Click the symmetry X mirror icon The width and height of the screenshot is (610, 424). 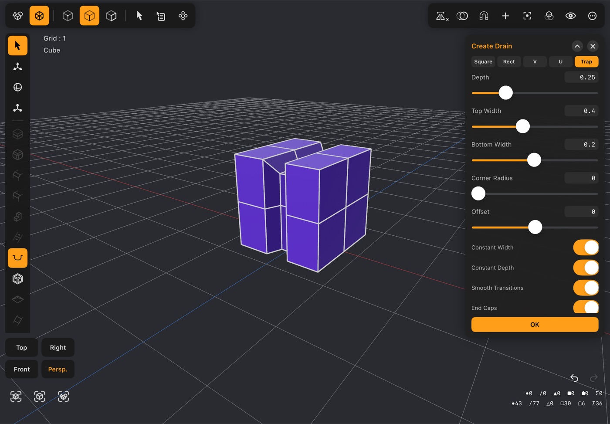coord(442,16)
